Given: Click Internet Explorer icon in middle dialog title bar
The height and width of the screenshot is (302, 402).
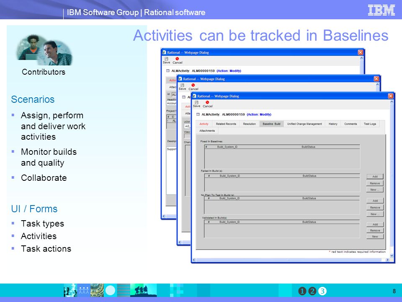Looking at the screenshot, I should [180, 79].
